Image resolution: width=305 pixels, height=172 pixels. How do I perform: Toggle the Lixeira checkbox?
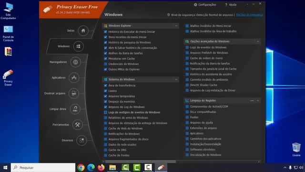(x=106, y=91)
